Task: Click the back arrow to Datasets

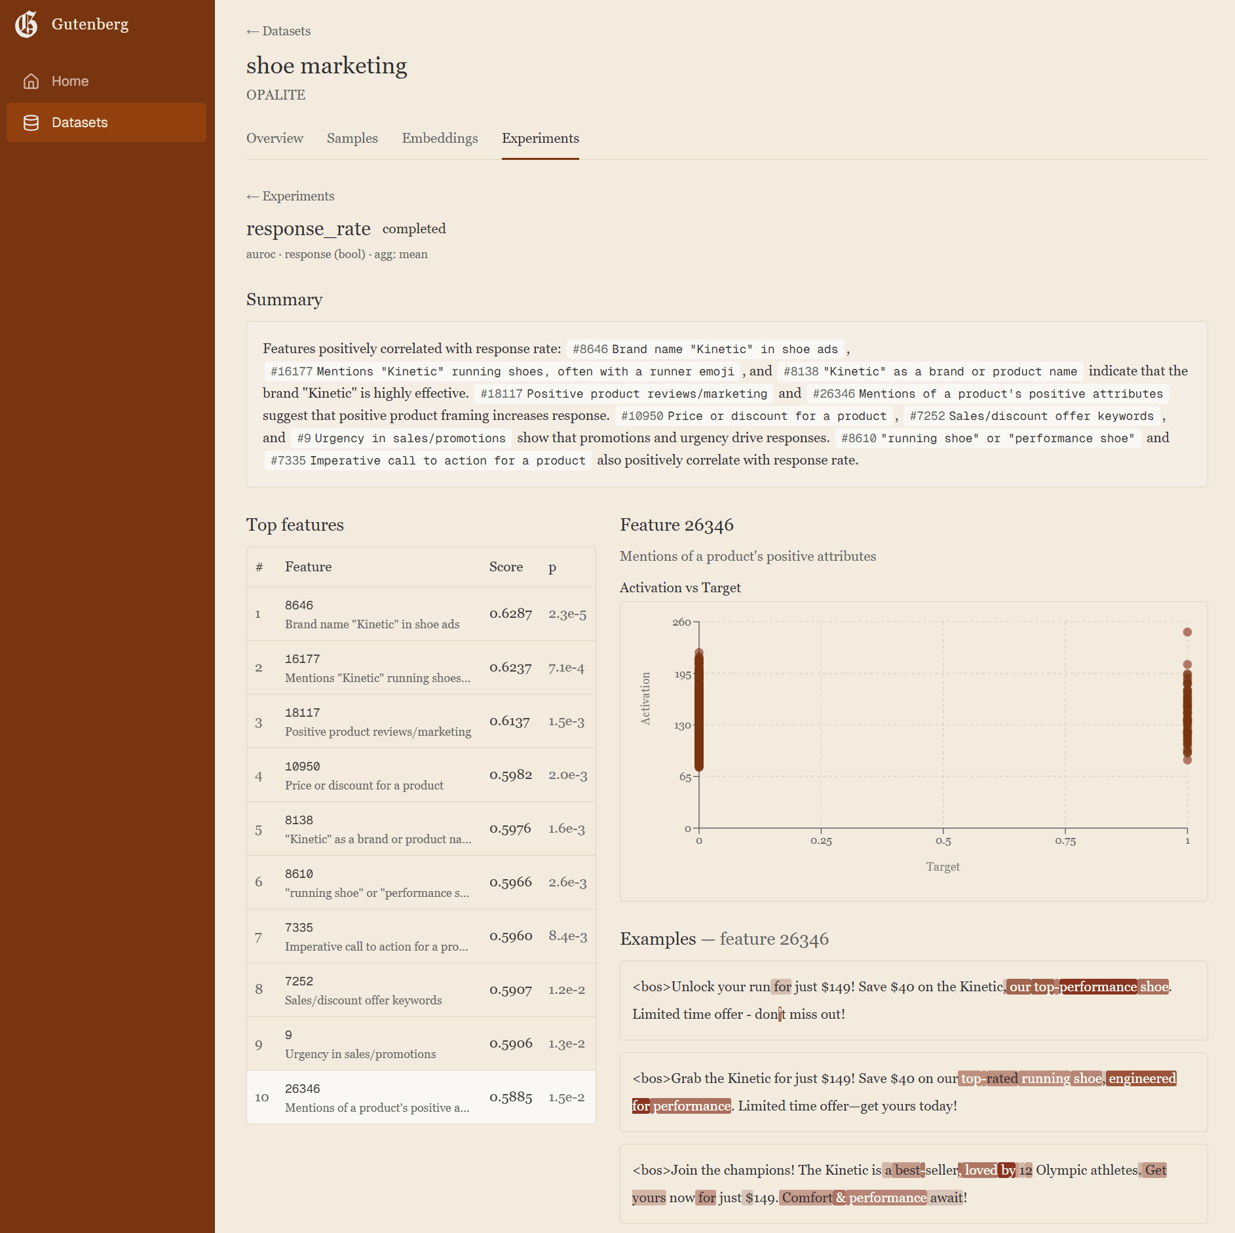Action: [x=278, y=31]
